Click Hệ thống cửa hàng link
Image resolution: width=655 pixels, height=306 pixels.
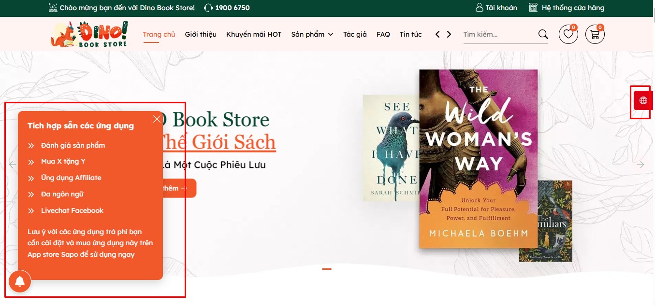point(573,8)
